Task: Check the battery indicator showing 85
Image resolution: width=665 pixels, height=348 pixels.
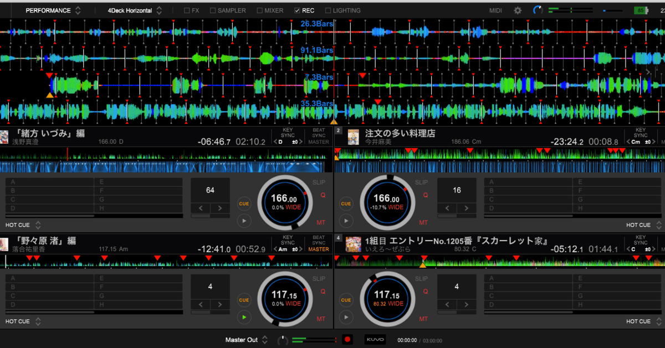Action: click(641, 10)
